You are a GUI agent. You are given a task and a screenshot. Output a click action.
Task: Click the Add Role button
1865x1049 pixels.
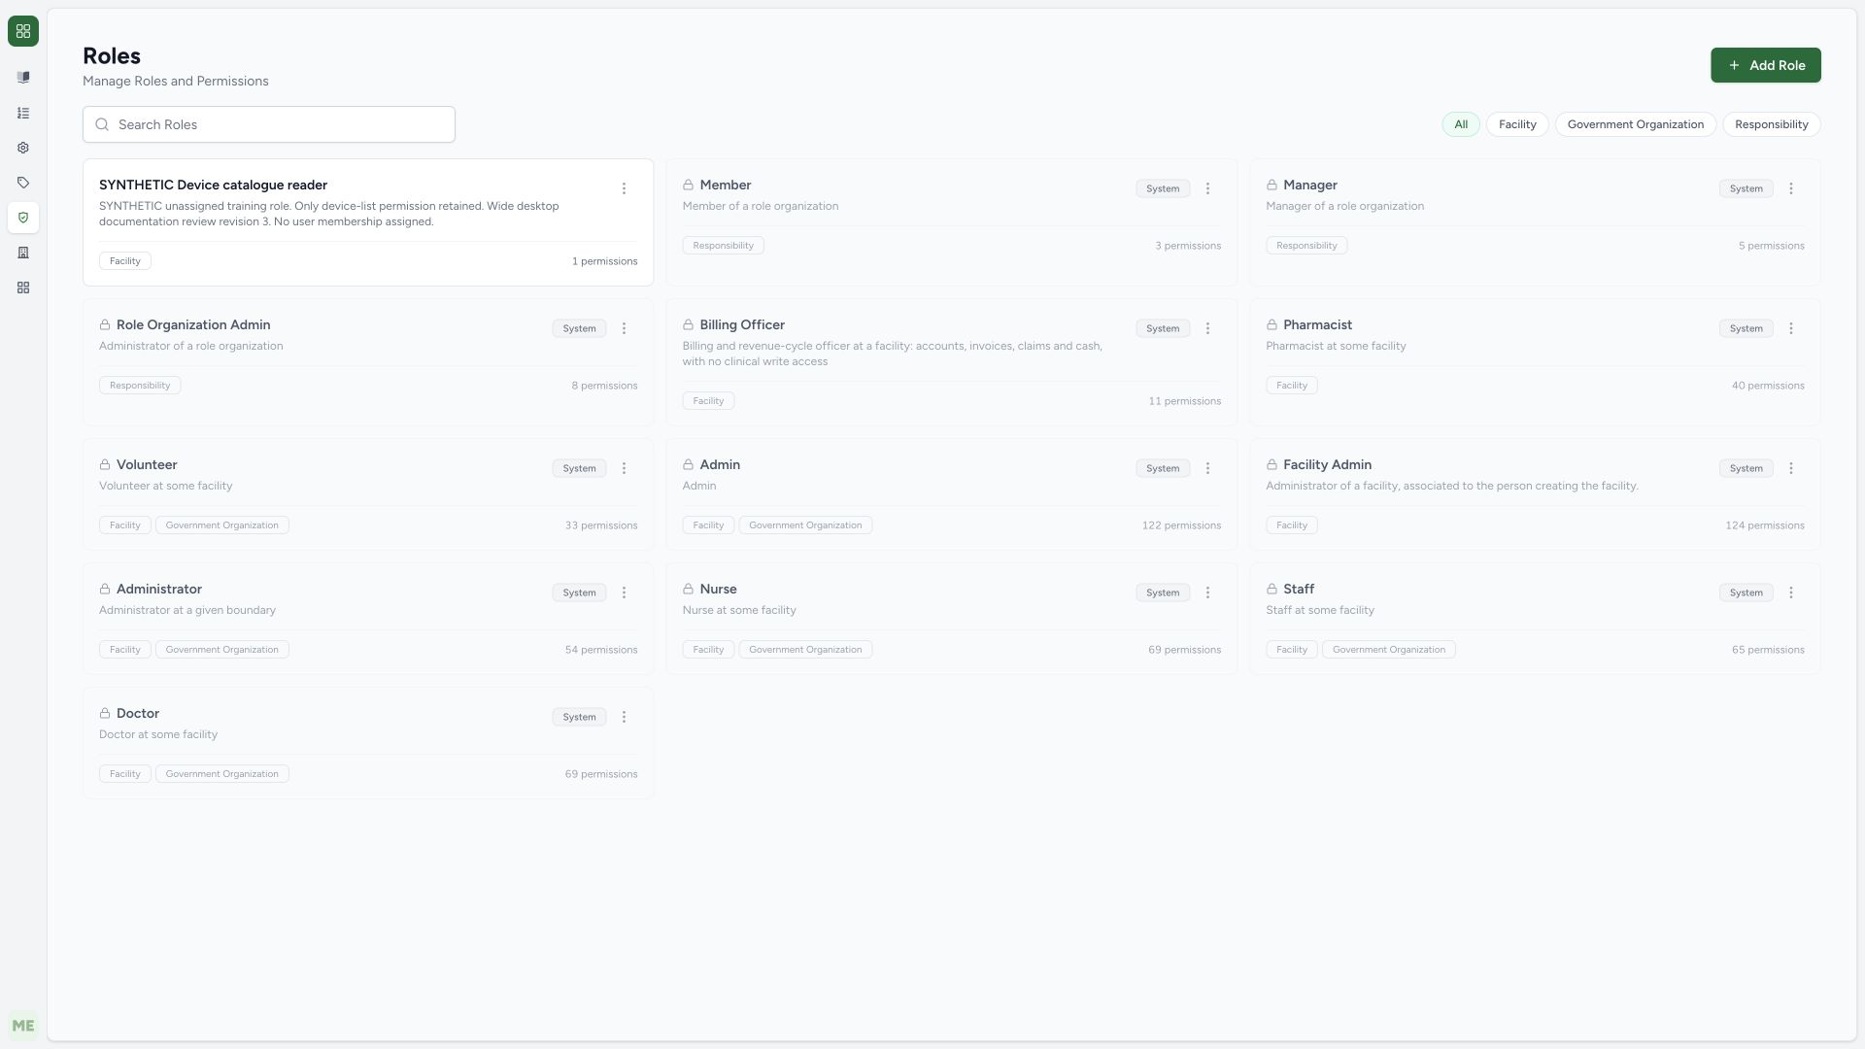pyautogui.click(x=1766, y=65)
